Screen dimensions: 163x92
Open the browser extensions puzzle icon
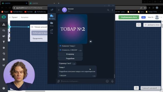[x=150, y=8]
